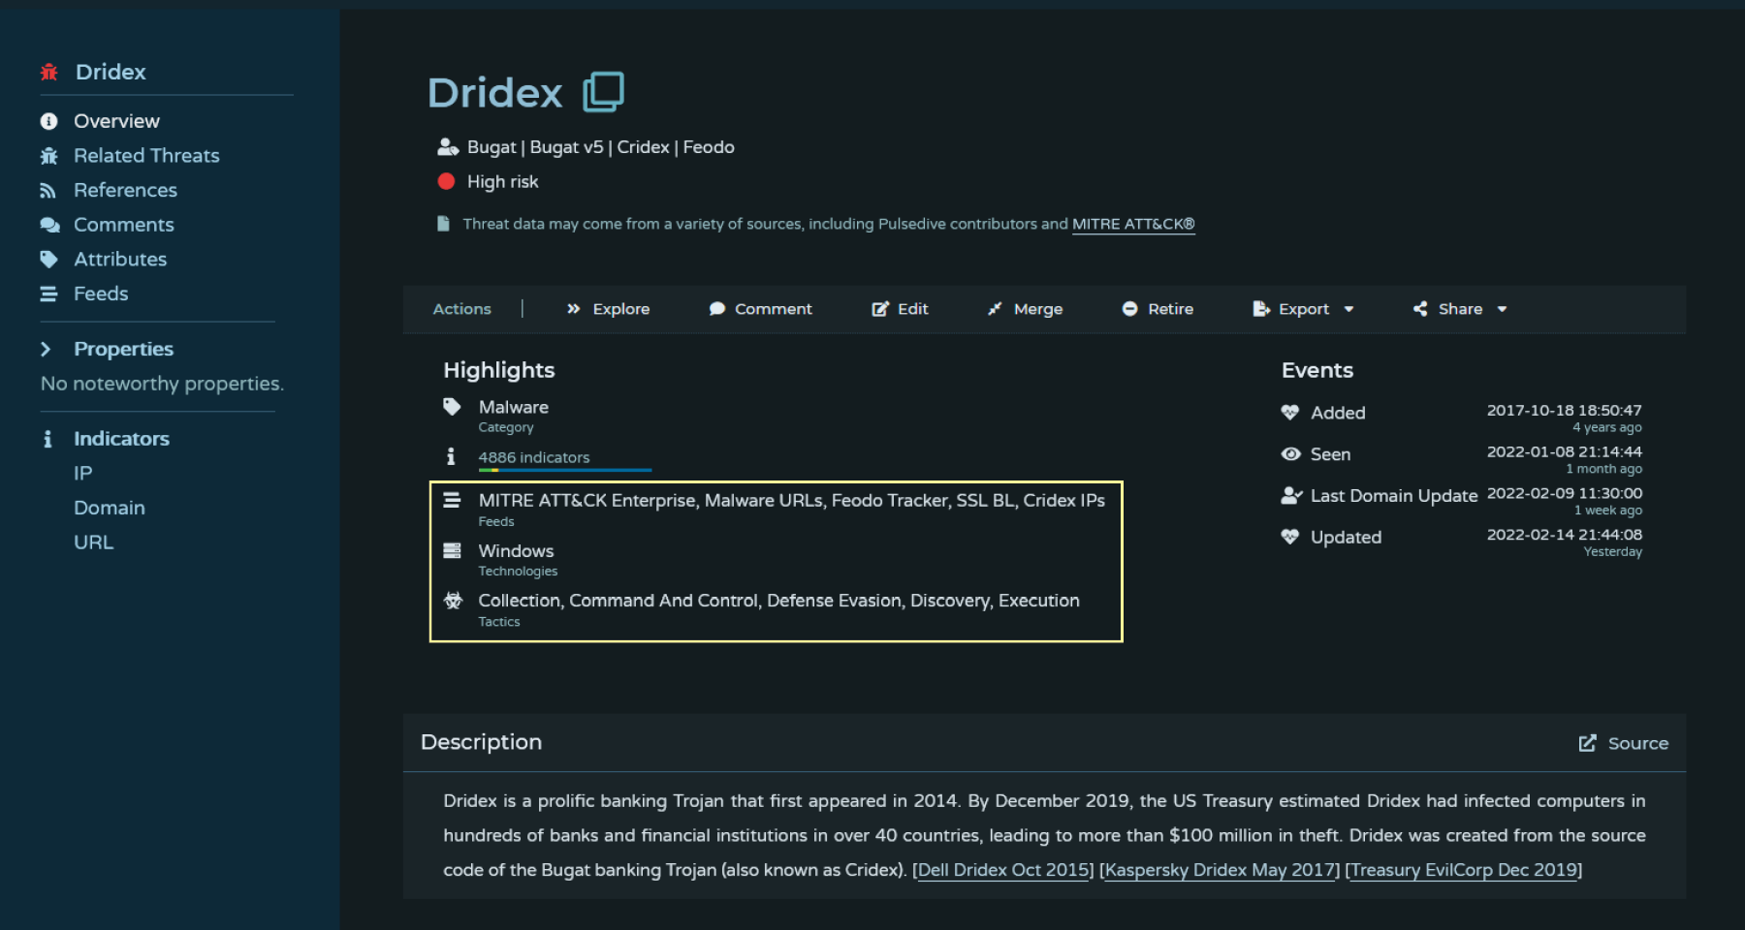
Task: Click the red bug icon beside Dridex in the sidebar
Action: tap(48, 72)
